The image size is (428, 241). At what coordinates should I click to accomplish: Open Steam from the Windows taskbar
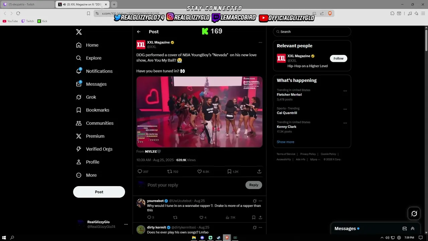[x=219, y=238]
